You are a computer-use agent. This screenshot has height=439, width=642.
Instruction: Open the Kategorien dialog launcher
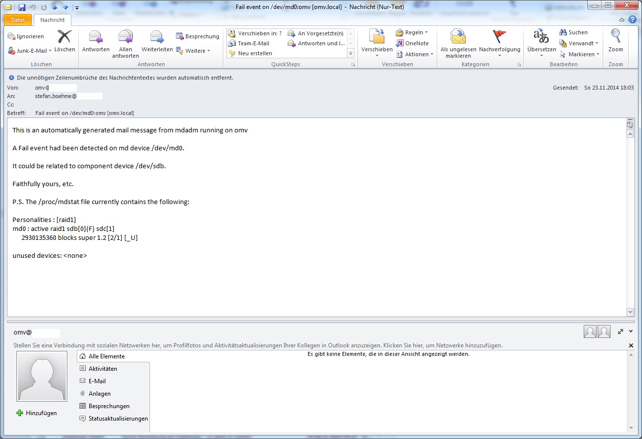519,65
